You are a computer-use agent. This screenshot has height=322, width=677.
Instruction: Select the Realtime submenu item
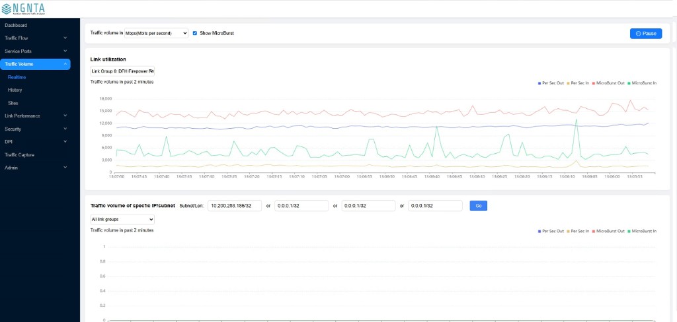(17, 77)
